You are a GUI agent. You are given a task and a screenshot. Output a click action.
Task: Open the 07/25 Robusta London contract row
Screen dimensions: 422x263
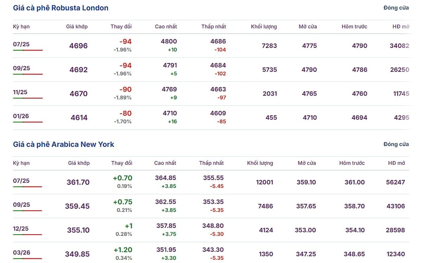click(211, 46)
